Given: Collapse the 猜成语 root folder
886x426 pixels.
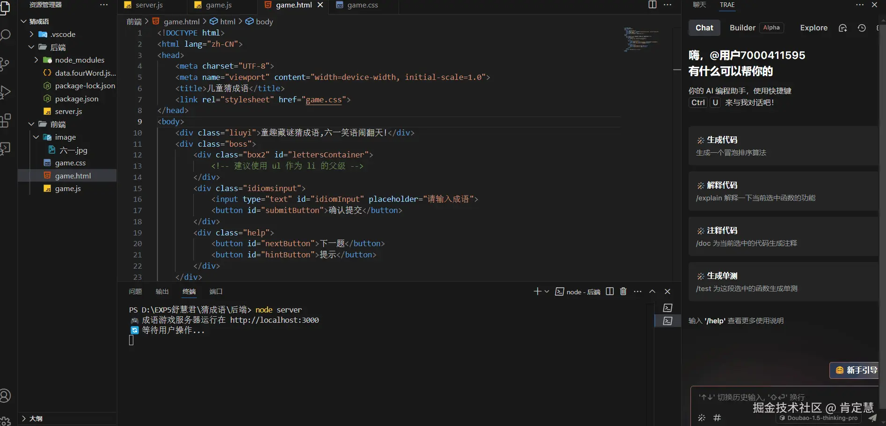Looking at the screenshot, I should tap(24, 21).
